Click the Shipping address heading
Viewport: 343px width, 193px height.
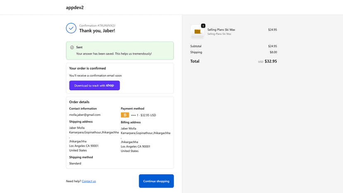(x=81, y=122)
